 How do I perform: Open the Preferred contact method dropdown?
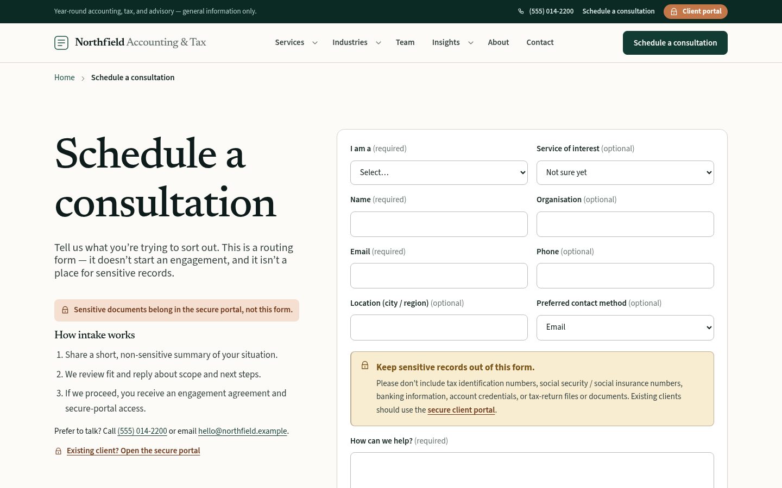[x=625, y=328]
